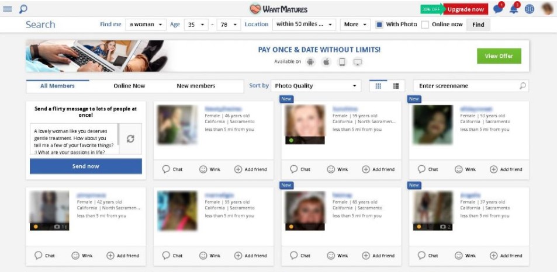Chat with the 59 years old member
This screenshot has width=557, height=272.
point(300,169)
